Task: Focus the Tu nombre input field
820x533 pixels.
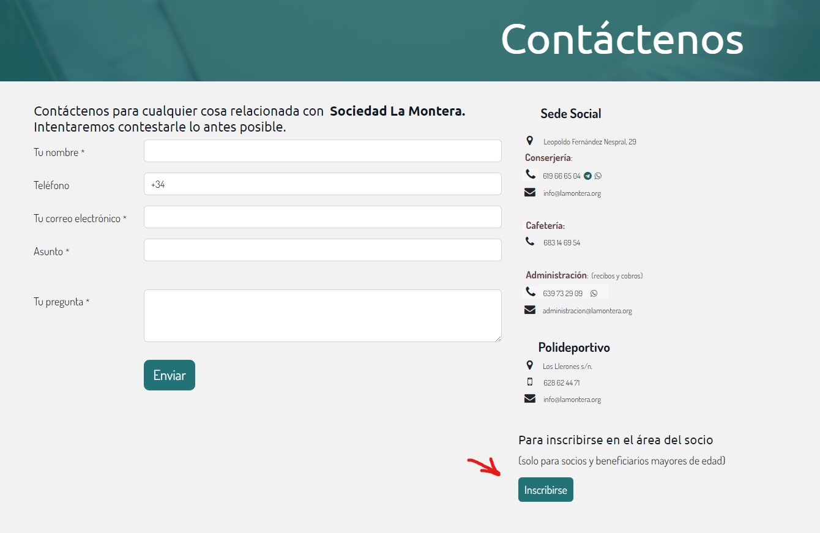Action: coord(322,151)
